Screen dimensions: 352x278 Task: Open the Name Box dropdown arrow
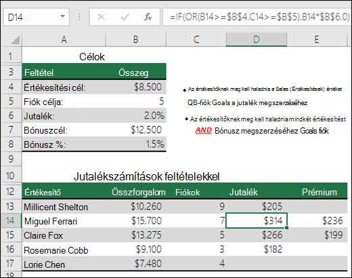(62, 16)
